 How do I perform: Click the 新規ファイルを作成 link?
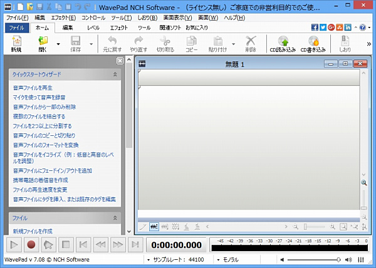click(33, 231)
